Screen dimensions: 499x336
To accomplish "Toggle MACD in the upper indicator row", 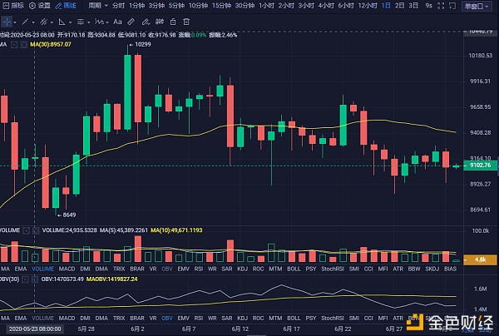I will pyautogui.click(x=67, y=269).
